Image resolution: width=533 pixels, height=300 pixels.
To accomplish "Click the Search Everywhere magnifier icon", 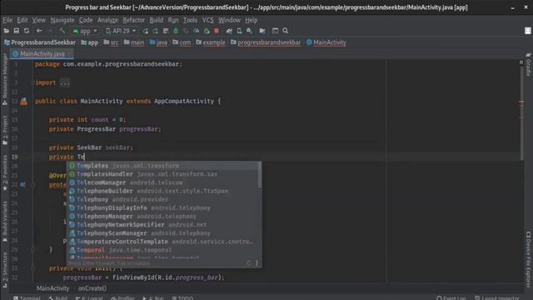I will coord(286,31).
